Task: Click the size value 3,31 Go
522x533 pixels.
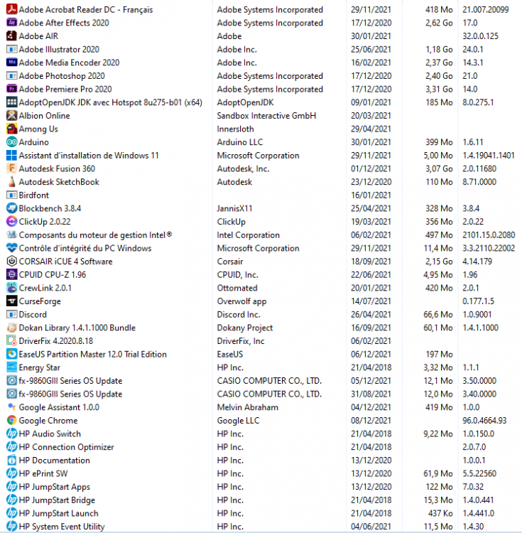Action: pyautogui.click(x=439, y=89)
